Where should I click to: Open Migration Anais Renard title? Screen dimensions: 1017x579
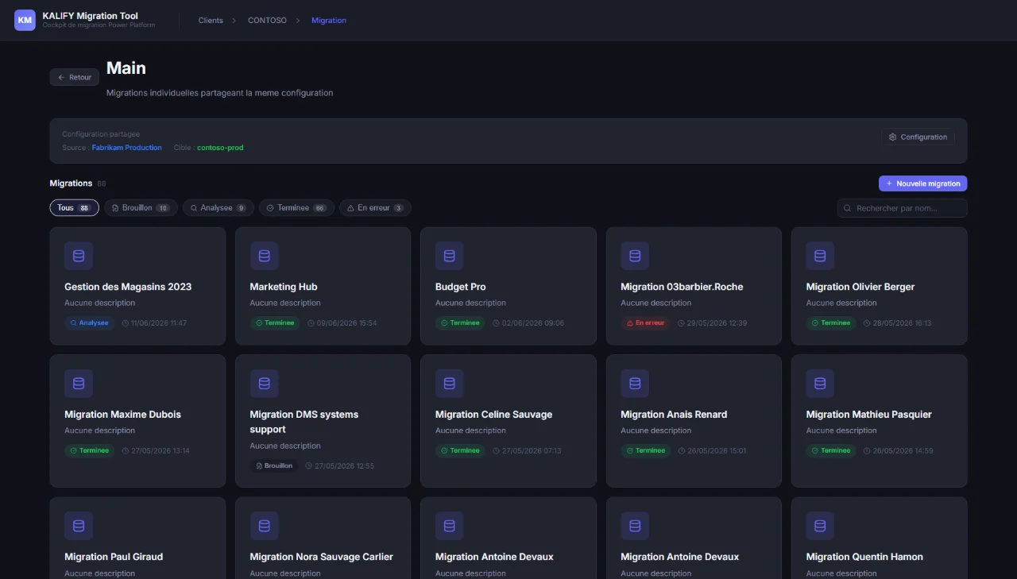(x=674, y=415)
